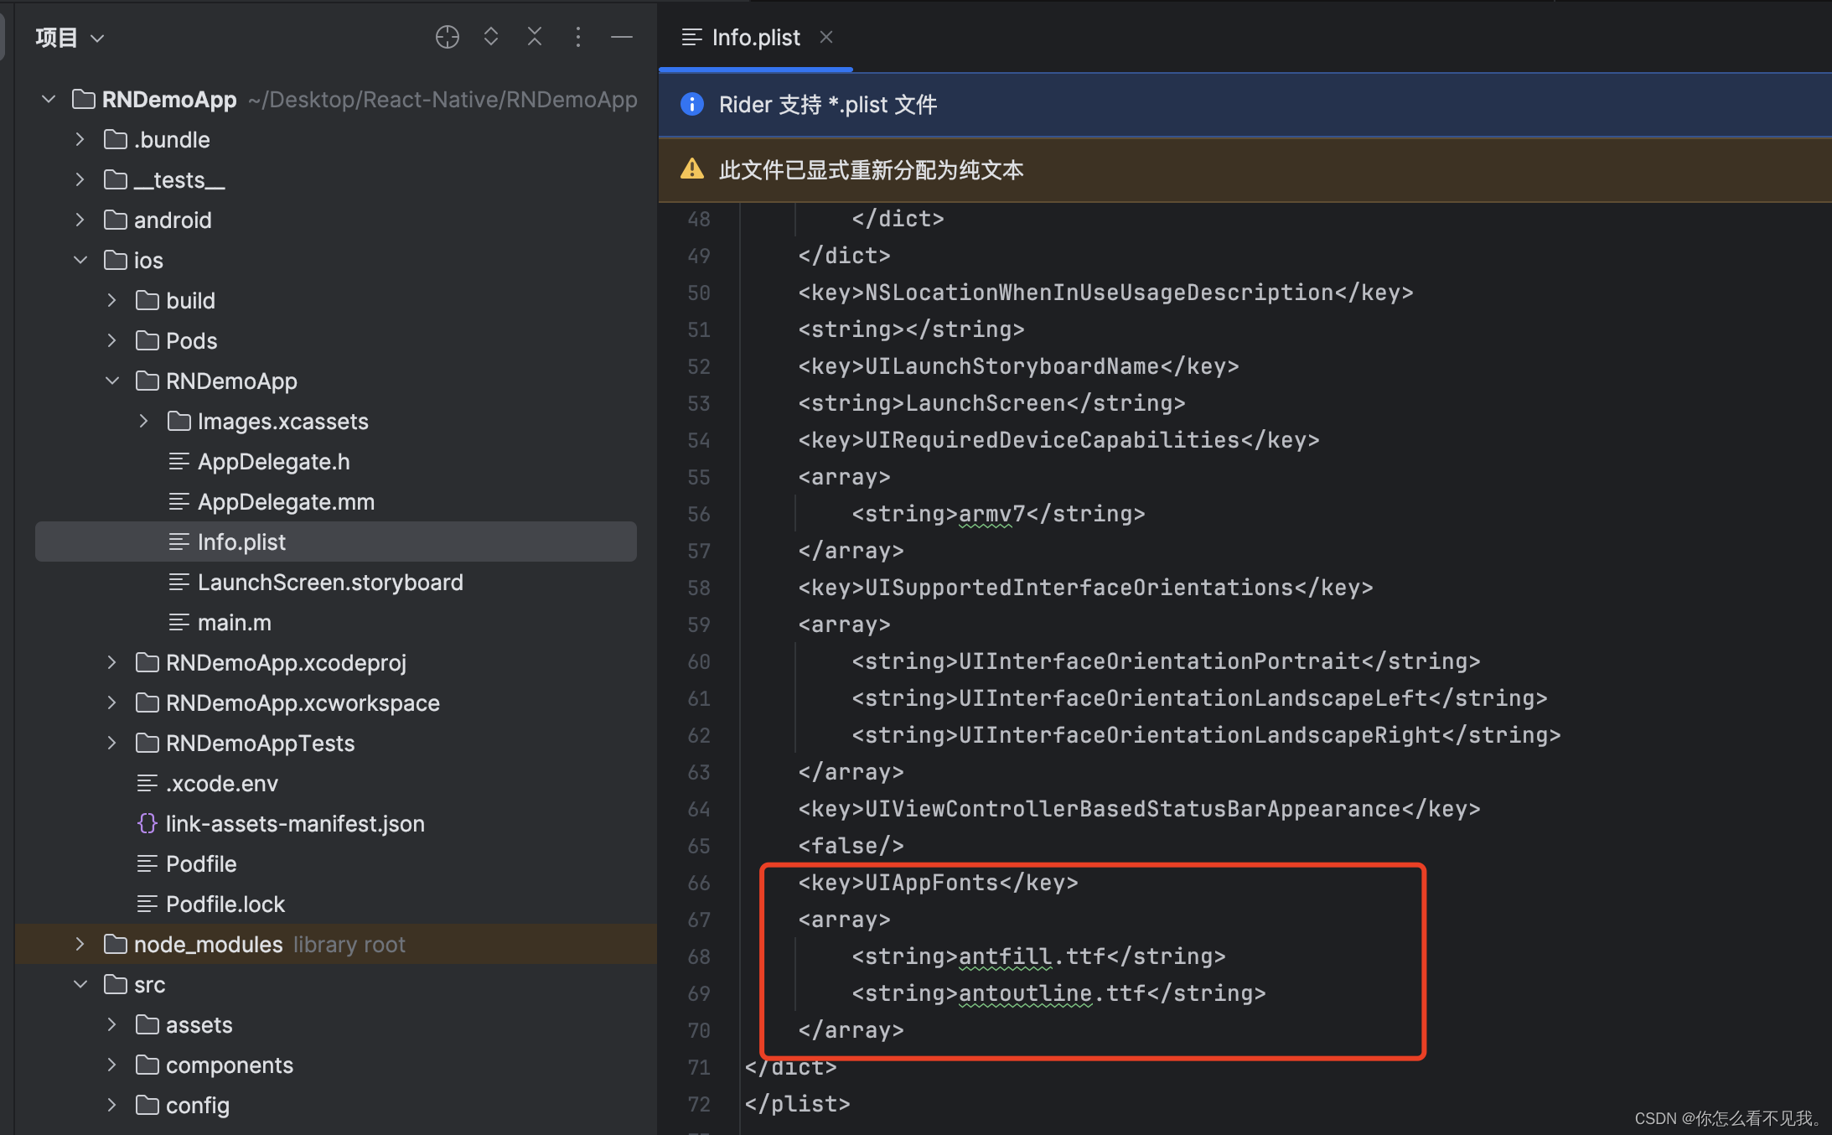
Task: Collapse the src folder
Action: (x=80, y=984)
